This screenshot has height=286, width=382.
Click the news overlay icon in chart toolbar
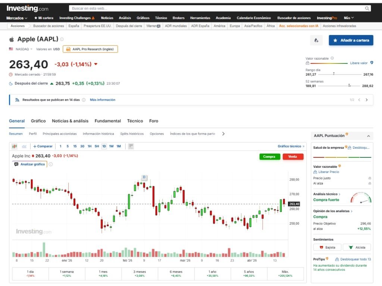[x=131, y=147]
